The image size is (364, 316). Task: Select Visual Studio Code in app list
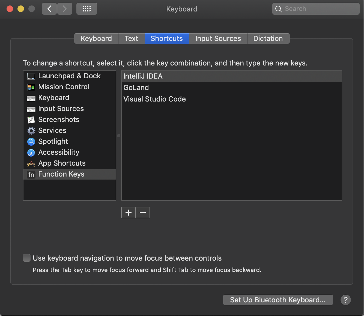(232, 99)
